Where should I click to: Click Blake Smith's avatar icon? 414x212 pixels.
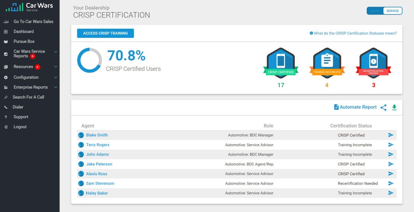coord(81,135)
